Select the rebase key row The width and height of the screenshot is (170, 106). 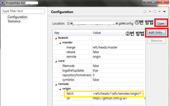[71, 52]
